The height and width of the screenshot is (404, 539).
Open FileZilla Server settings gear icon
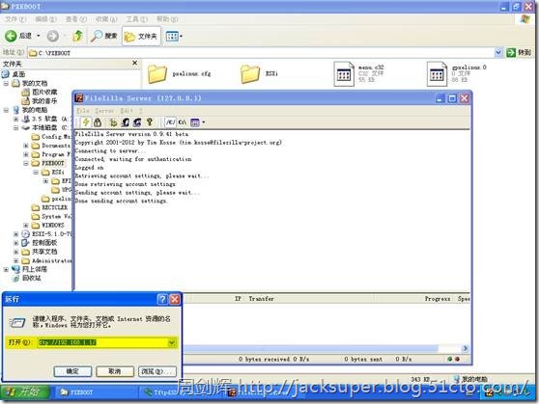(x=113, y=122)
